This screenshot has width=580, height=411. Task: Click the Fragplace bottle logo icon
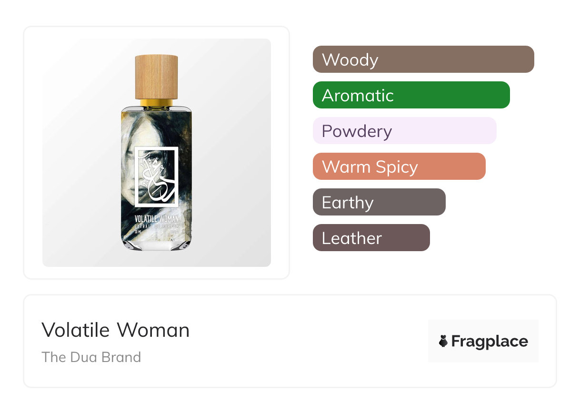[443, 341]
